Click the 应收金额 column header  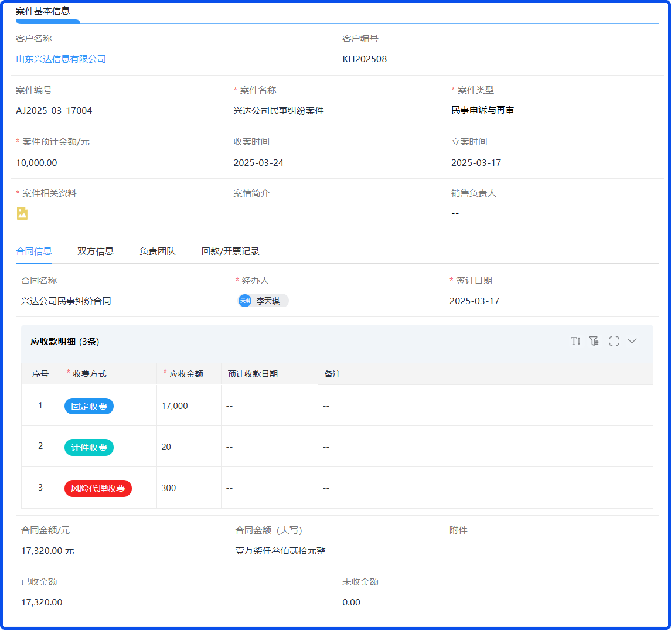pyautogui.click(x=186, y=374)
